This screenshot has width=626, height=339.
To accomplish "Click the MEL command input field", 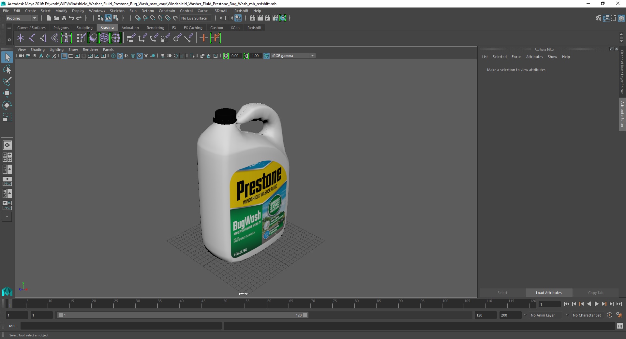I will pyautogui.click(x=121, y=326).
